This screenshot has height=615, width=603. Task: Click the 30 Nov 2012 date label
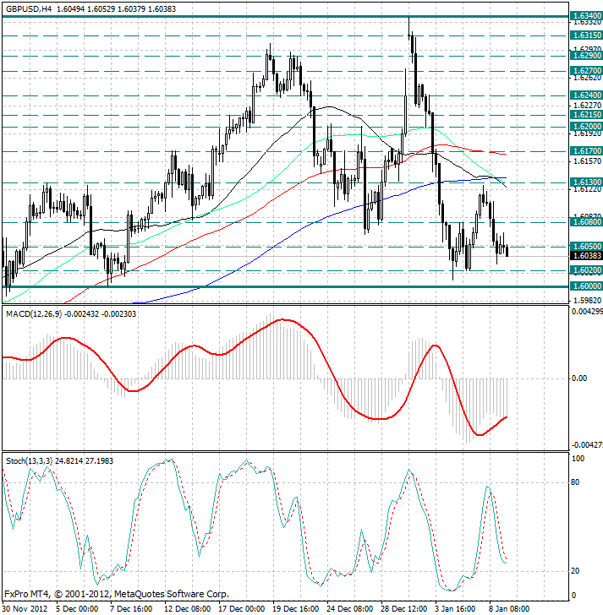coord(26,607)
